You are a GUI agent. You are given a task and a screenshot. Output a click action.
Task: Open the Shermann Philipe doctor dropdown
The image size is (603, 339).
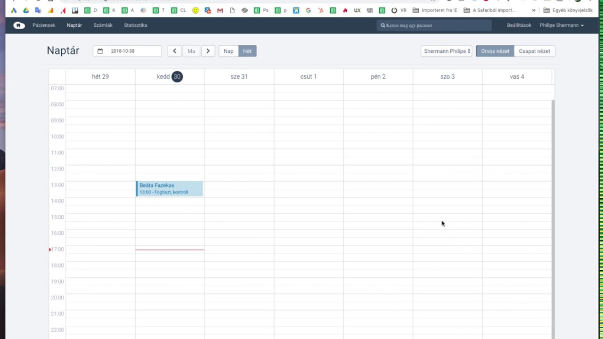447,51
